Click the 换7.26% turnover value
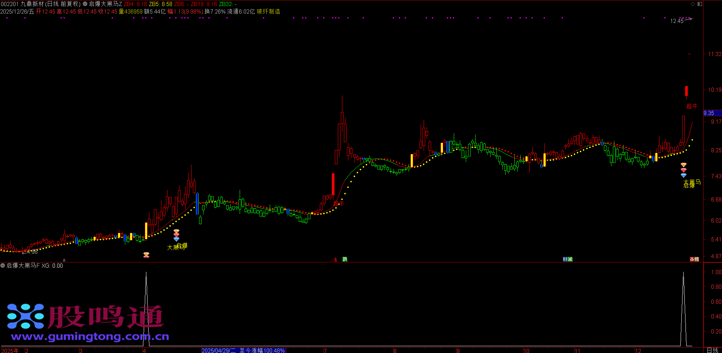The width and height of the screenshot is (722, 353). [x=215, y=11]
